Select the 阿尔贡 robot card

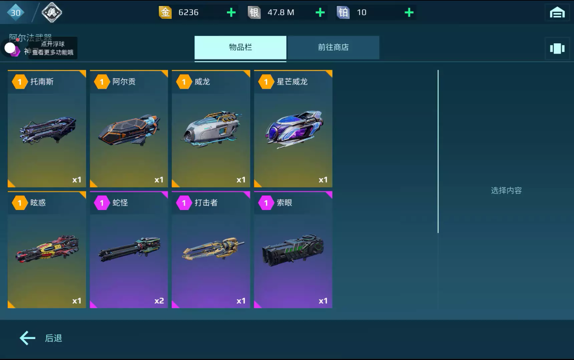(x=129, y=129)
